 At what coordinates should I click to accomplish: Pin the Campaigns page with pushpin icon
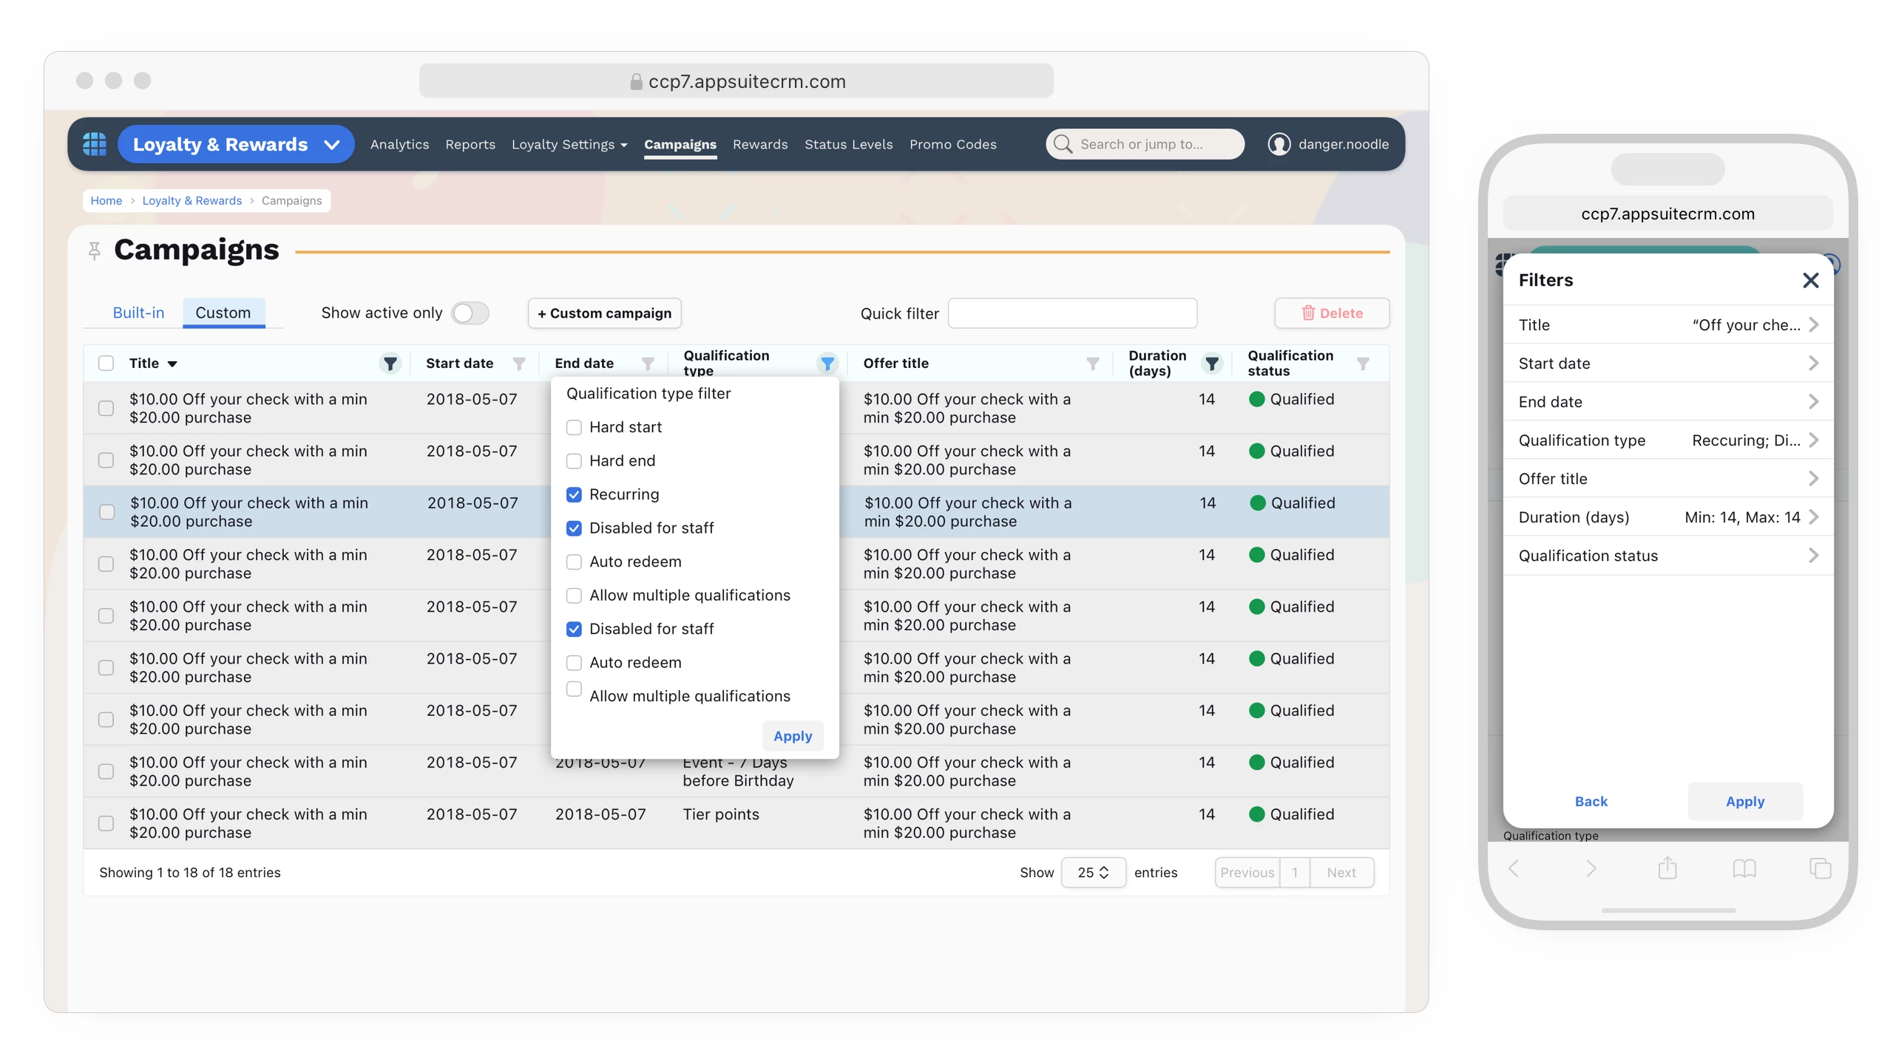click(x=94, y=251)
